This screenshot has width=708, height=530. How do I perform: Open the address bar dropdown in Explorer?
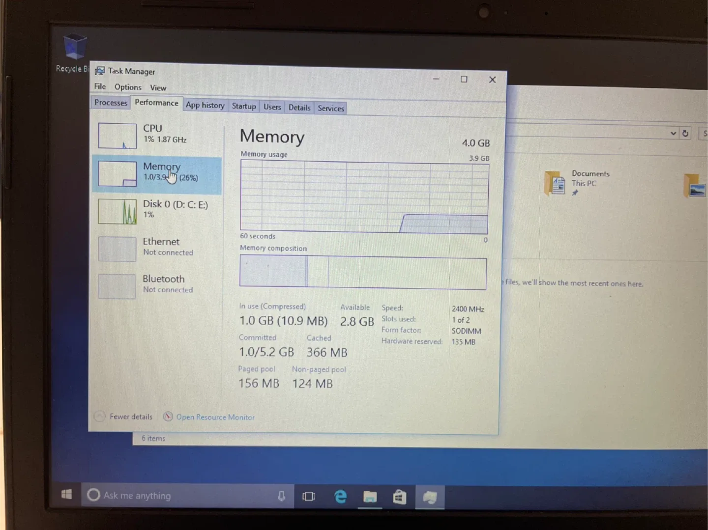click(x=673, y=133)
